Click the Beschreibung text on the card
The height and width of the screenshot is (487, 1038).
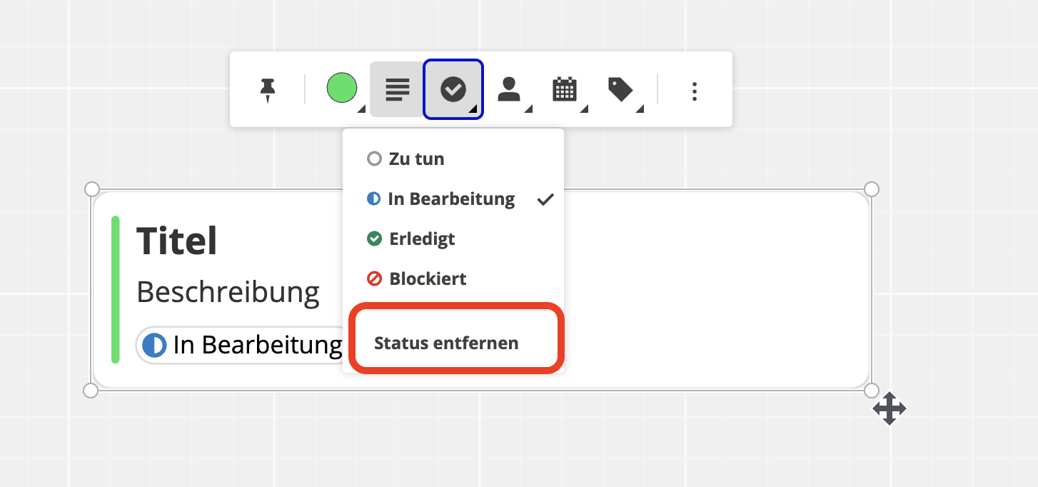(228, 291)
